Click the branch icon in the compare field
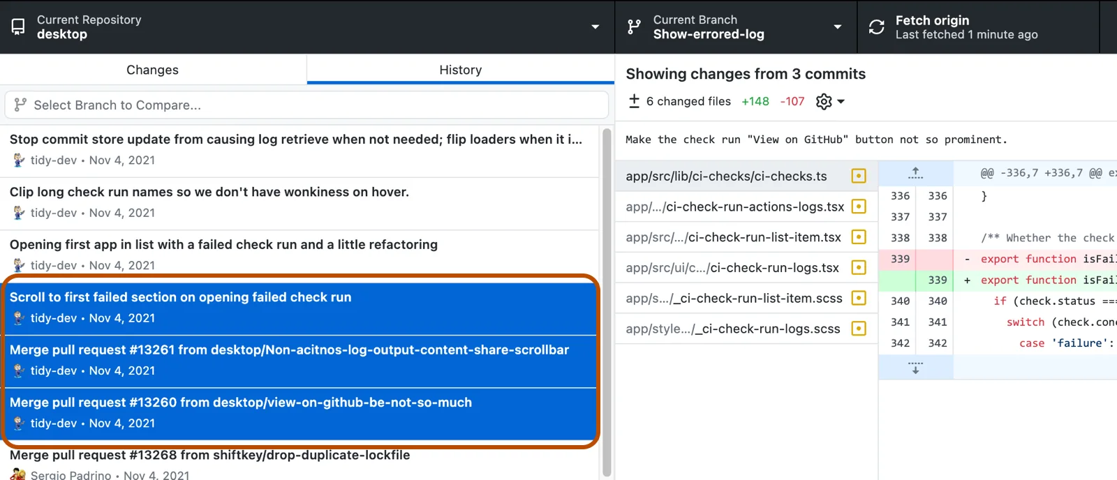 coord(21,105)
